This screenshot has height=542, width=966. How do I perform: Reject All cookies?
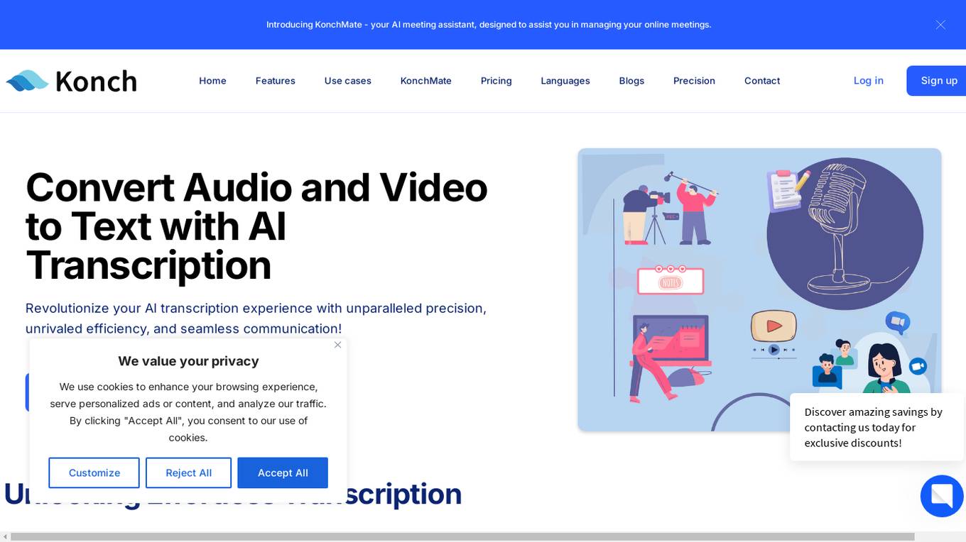188,472
